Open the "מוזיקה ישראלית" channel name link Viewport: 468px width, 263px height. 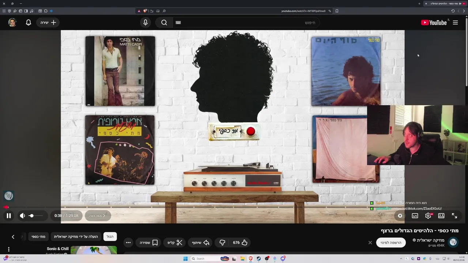click(431, 240)
